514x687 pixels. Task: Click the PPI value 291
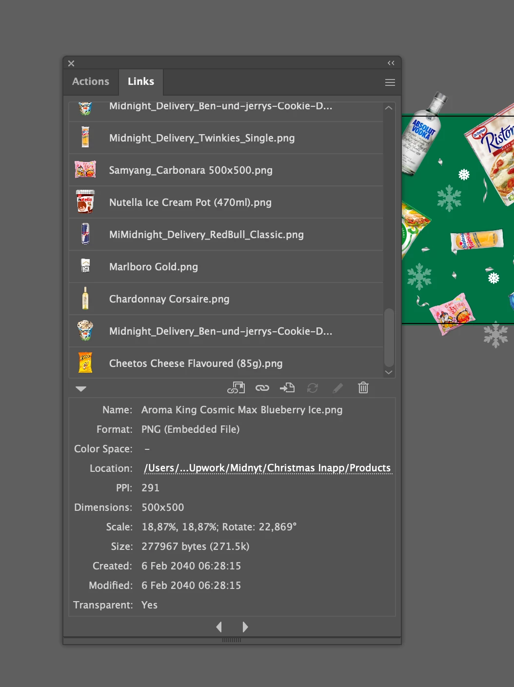pyautogui.click(x=150, y=488)
